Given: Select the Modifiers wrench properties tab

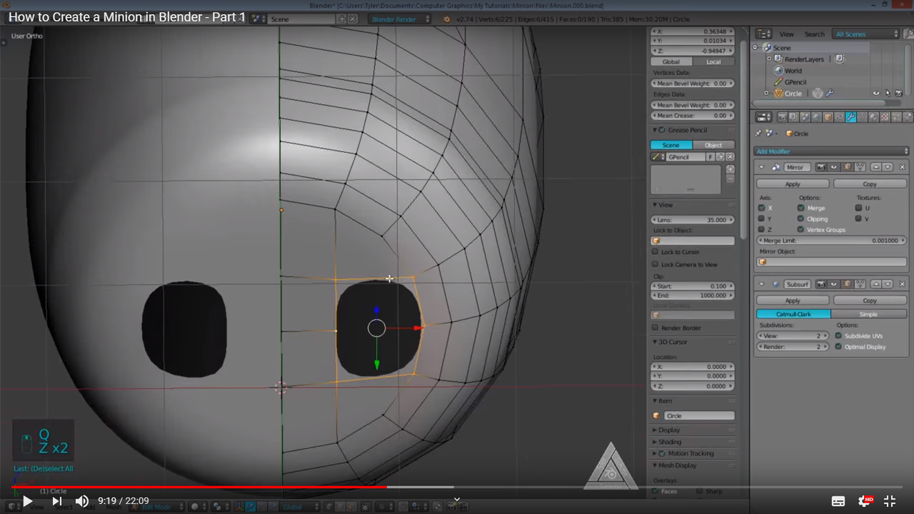Looking at the screenshot, I should click(x=851, y=117).
